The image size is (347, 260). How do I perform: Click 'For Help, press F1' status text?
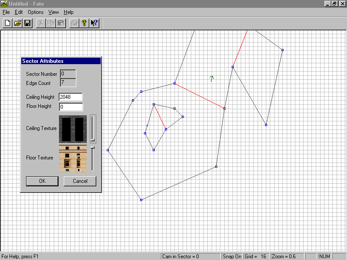pos(20,257)
